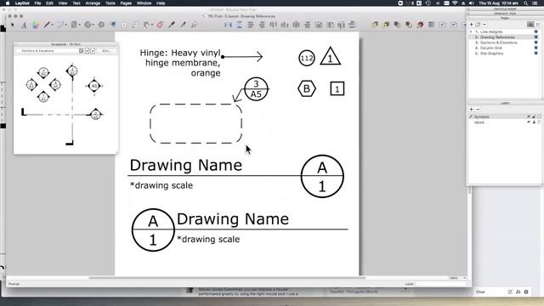Viewport: 544px width, 306px height.
Task: Delete the selected layer
Action: pos(478,110)
